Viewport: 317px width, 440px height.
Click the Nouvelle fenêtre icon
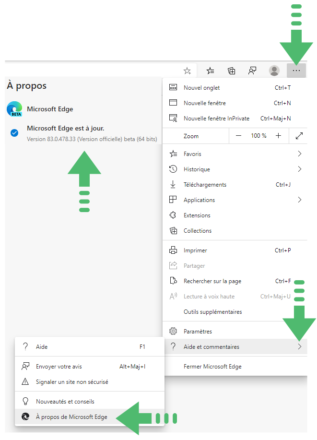pyautogui.click(x=173, y=103)
